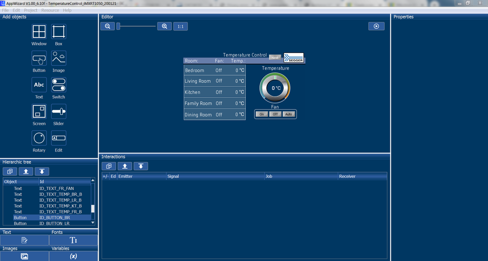
Task: Select the Family Room row
Action: [214, 103]
